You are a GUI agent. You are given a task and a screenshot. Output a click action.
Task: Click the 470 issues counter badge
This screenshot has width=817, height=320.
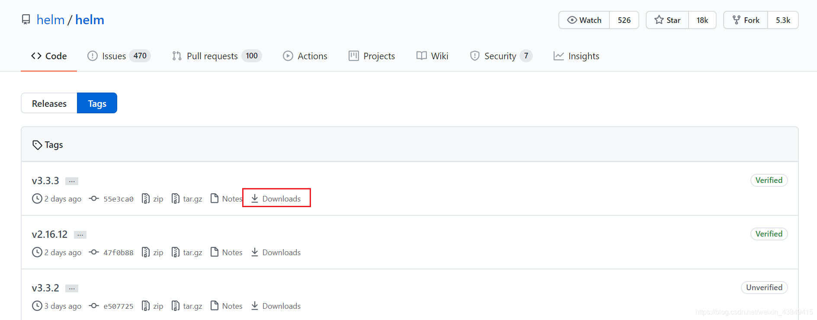(140, 56)
